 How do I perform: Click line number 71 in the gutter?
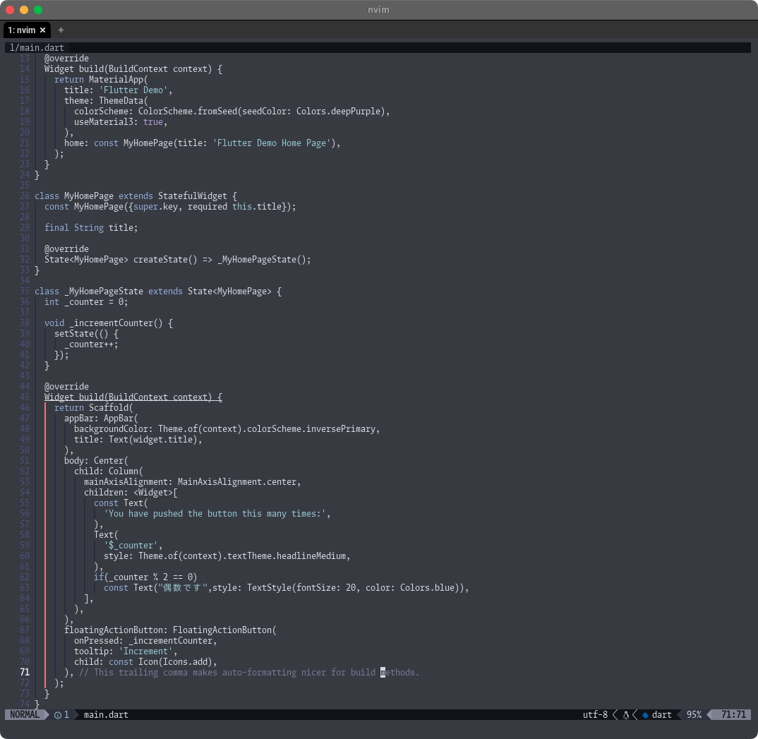pyautogui.click(x=25, y=672)
